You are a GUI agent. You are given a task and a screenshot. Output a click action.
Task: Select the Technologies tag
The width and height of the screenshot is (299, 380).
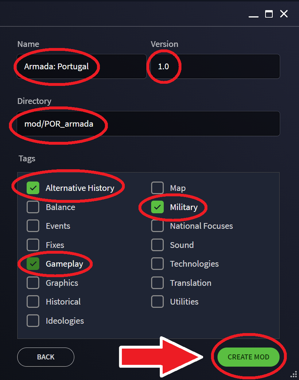pyautogui.click(x=158, y=264)
